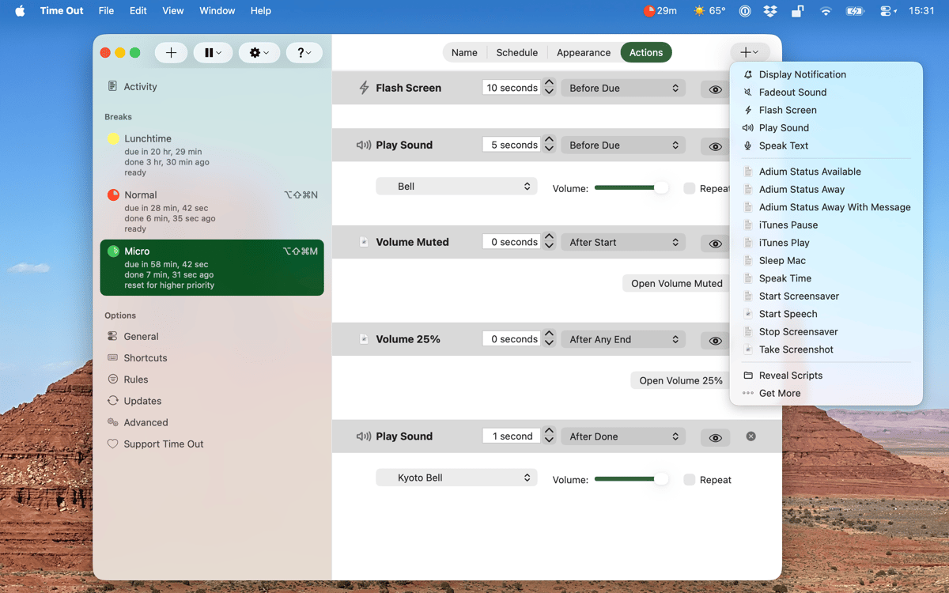Open Rules in the Options sidebar
This screenshot has width=949, height=593.
[x=135, y=380]
